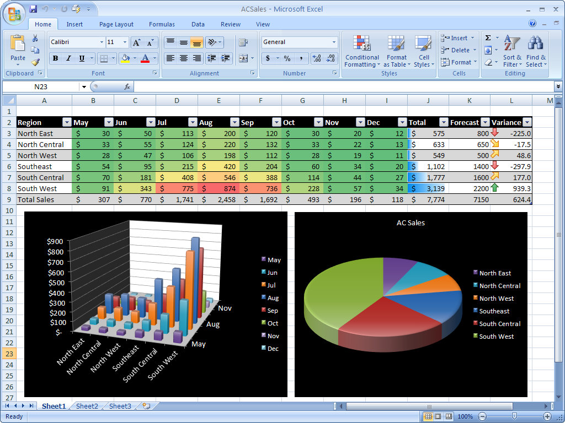565x423 pixels.
Task: Switch to Page Break Preview in status bar
Action: coord(448,416)
